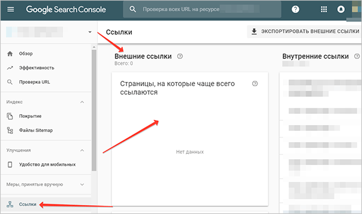362x214 pixels.
Task: Click the pages icon beside Покрытие
Action: pos(10,116)
